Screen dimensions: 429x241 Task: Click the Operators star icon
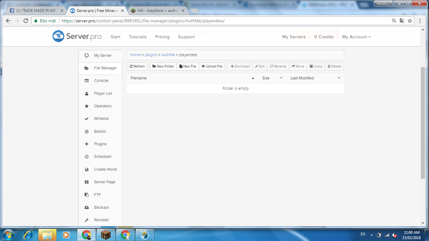(87, 106)
